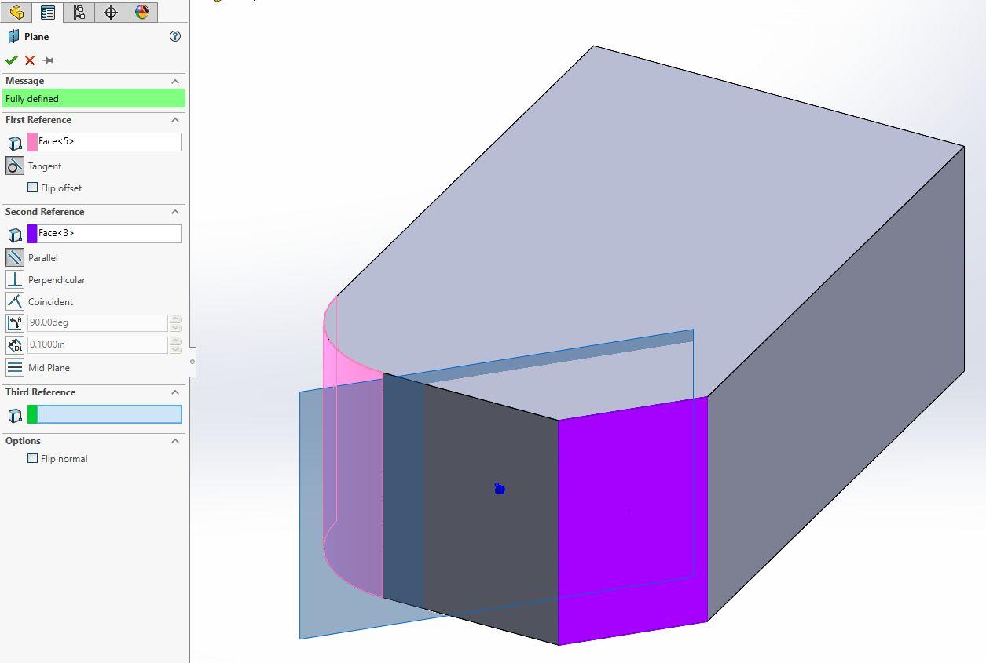Click the Parallel label
Screen dimensions: 986x663
tap(43, 257)
